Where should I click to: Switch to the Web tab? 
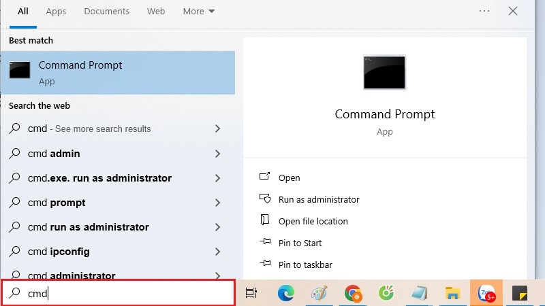(x=156, y=12)
